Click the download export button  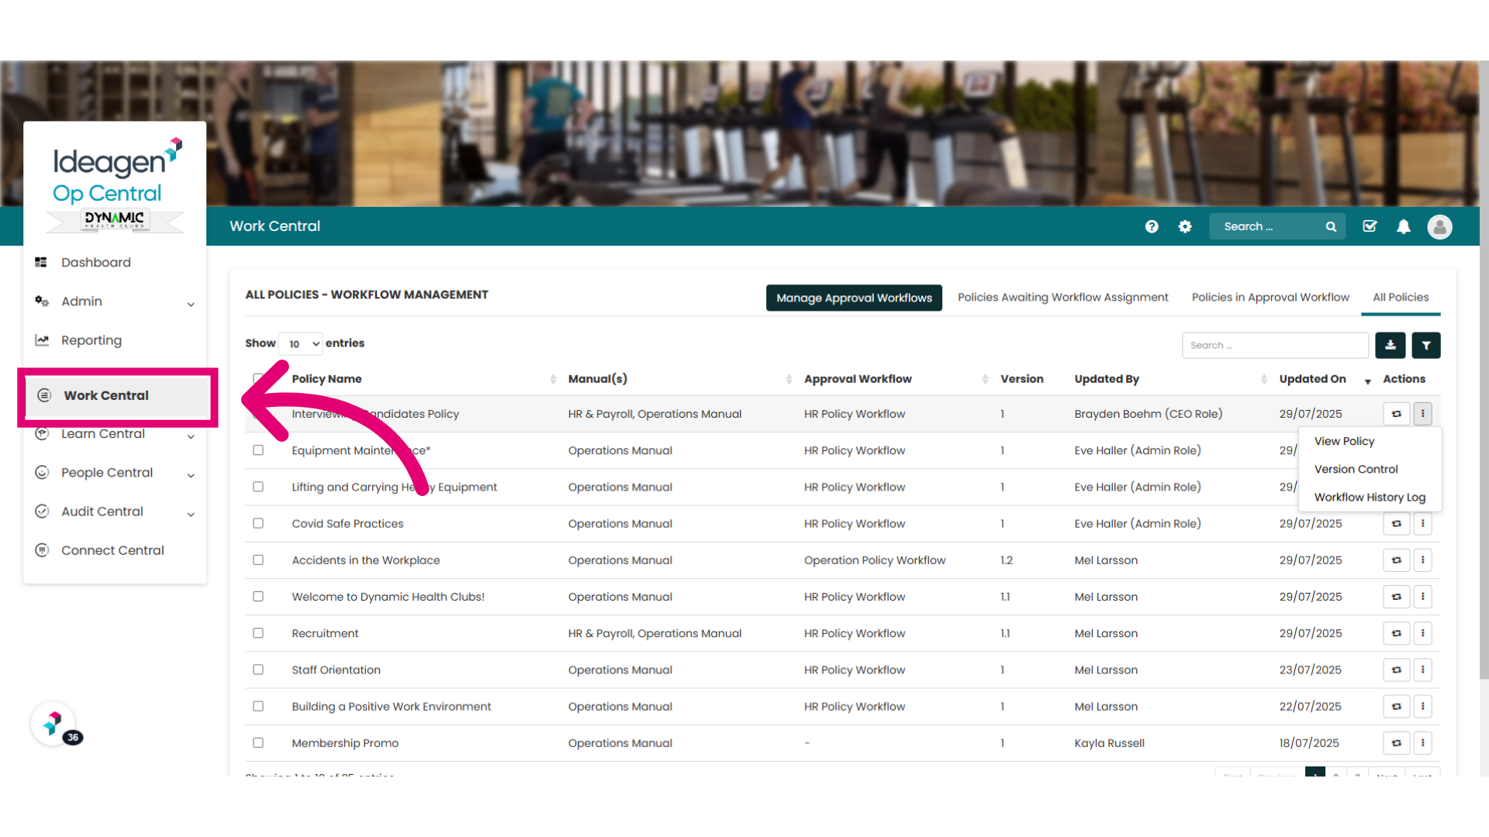[1391, 345]
